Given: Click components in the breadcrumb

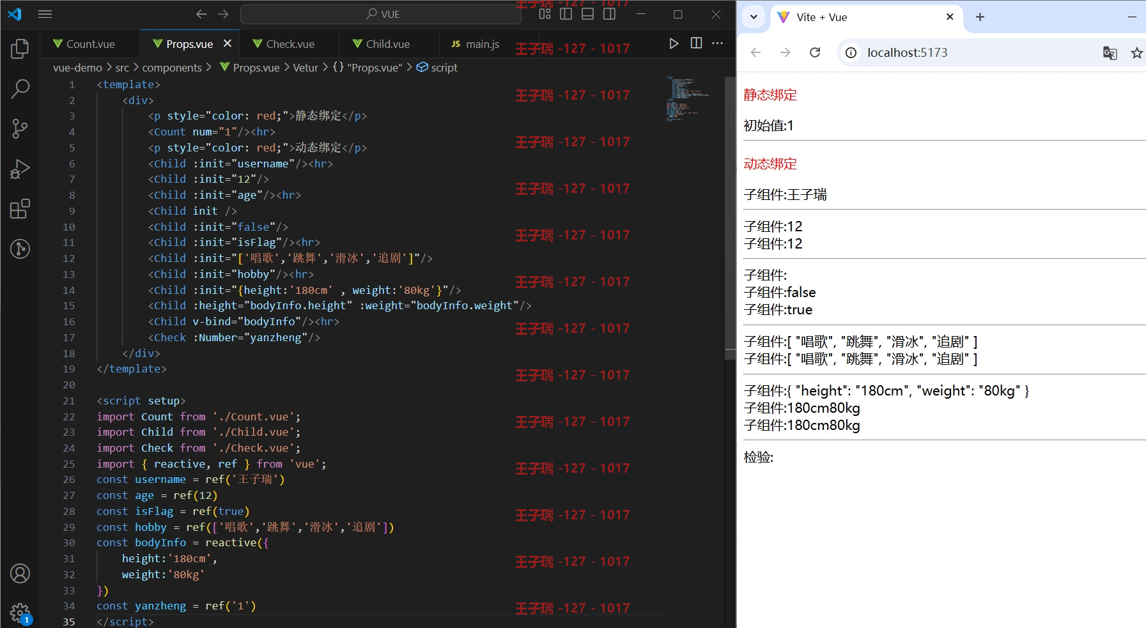Looking at the screenshot, I should coord(172,68).
